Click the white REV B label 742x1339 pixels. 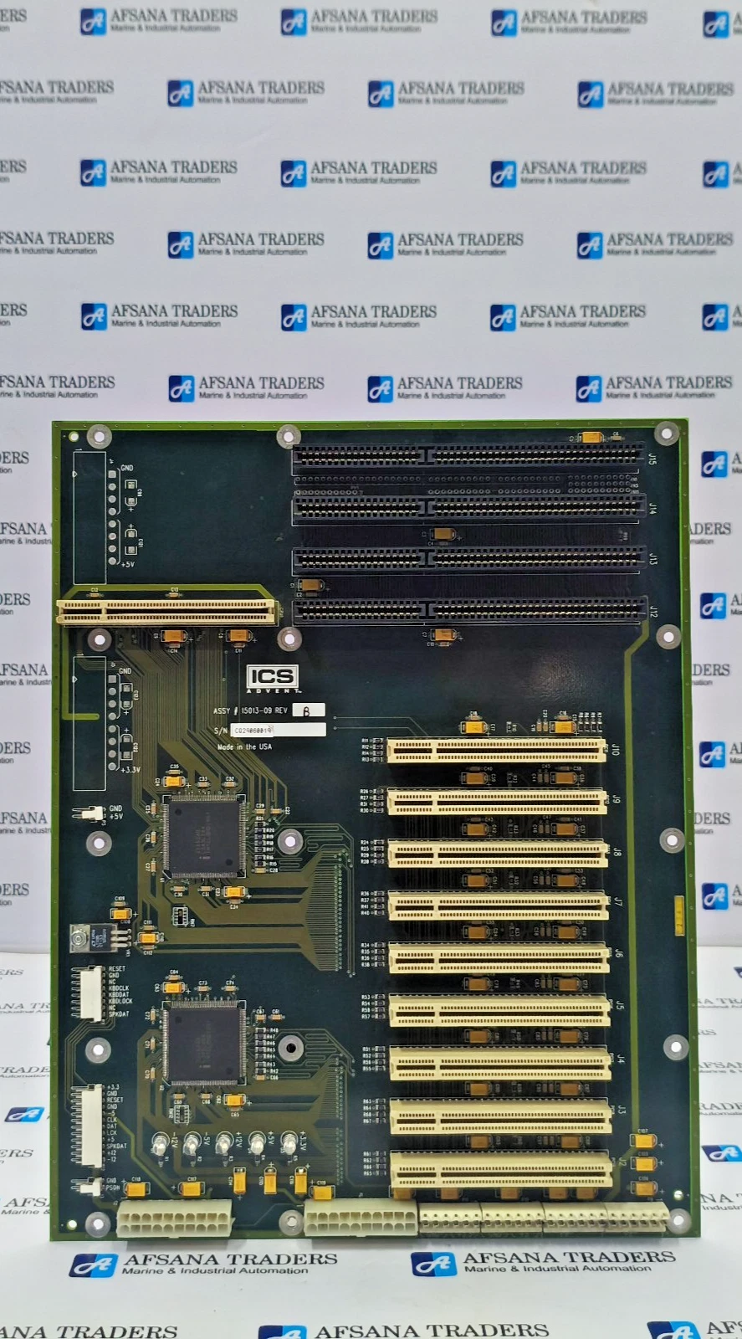tap(308, 711)
